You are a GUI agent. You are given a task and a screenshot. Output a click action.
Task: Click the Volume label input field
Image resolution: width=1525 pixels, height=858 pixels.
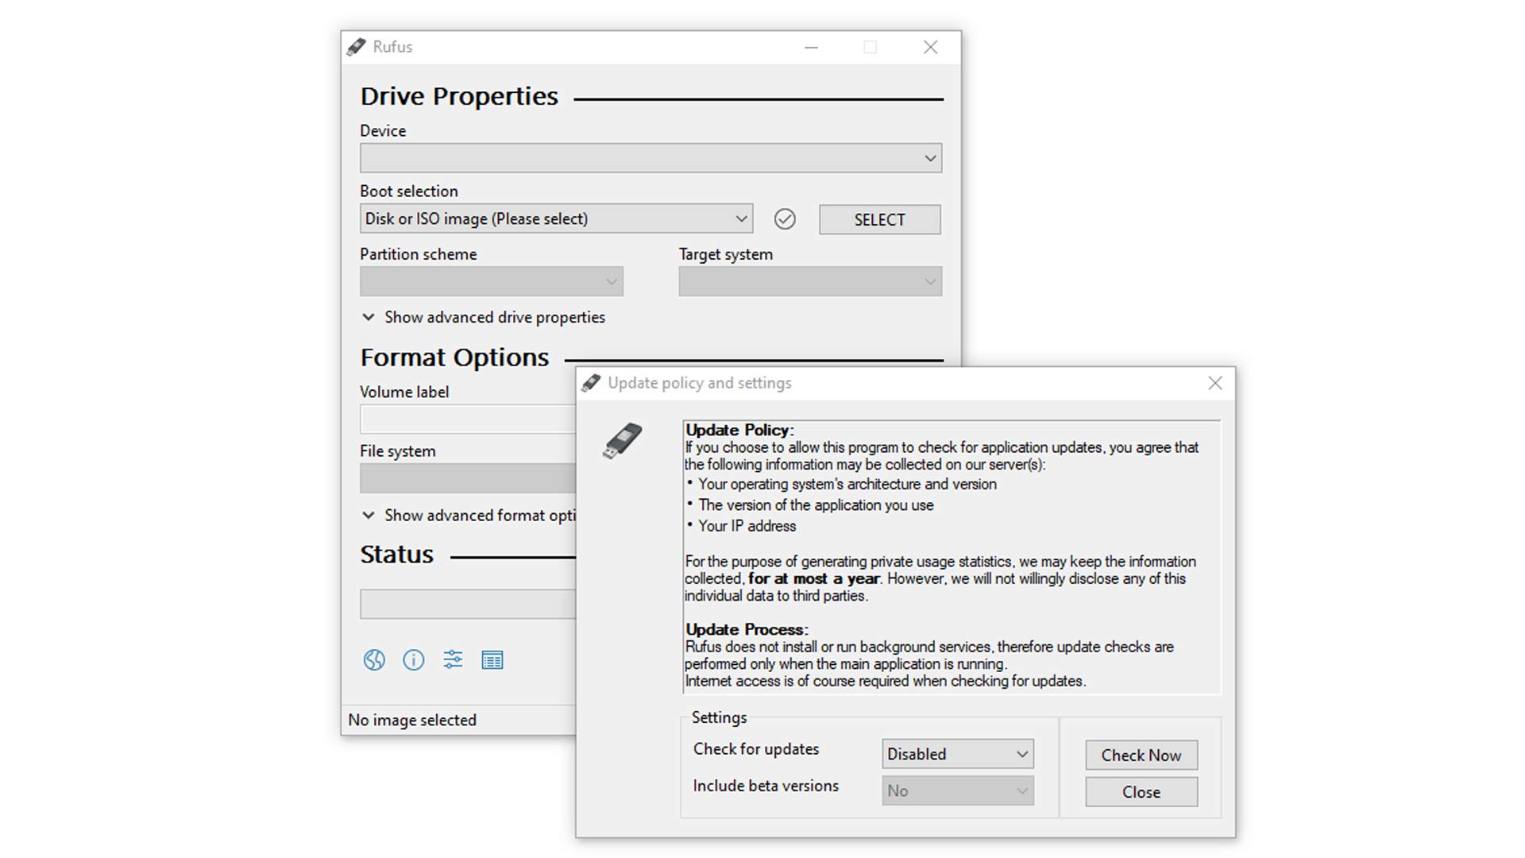pos(470,418)
